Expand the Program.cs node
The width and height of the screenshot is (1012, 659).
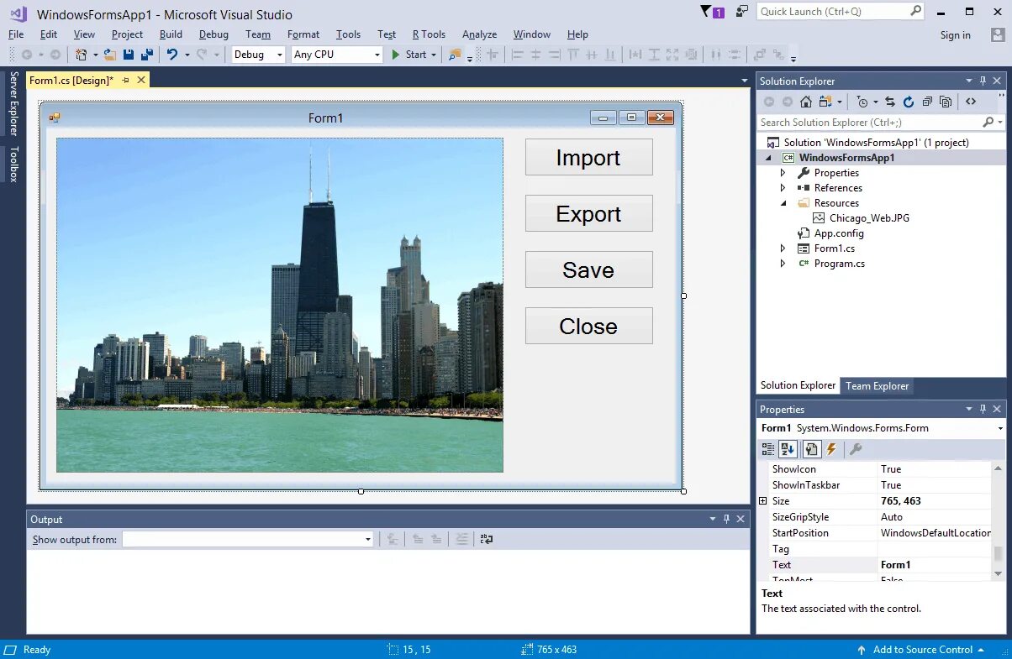coord(783,264)
